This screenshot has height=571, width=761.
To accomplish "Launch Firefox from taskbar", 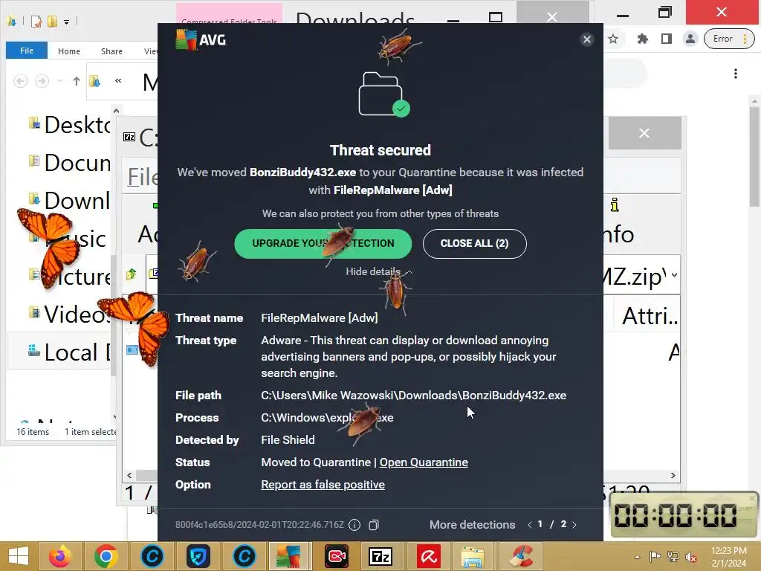I will click(60, 556).
